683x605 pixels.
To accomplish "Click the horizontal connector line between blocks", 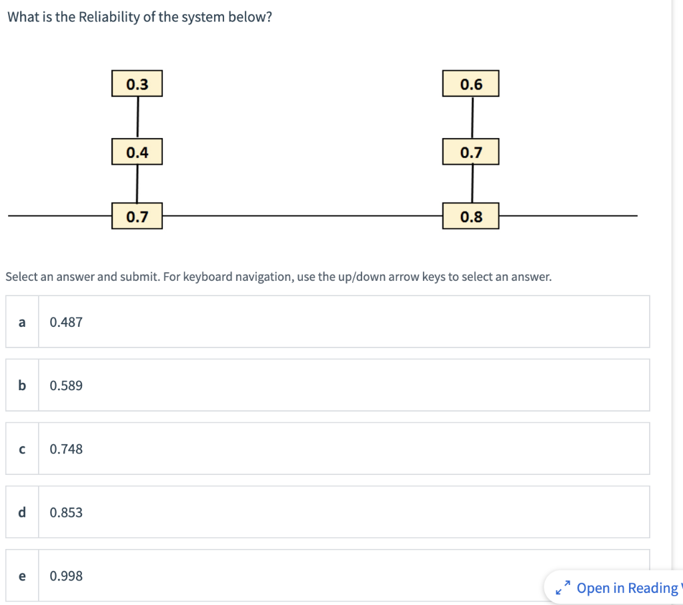I will (303, 216).
